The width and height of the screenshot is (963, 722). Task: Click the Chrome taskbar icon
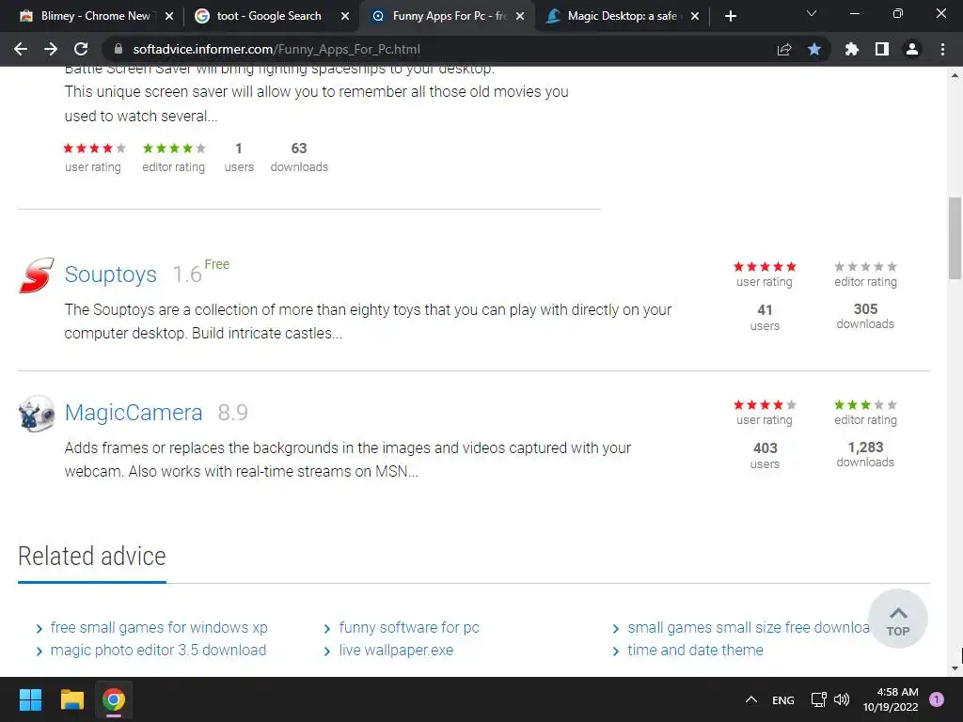coord(114,699)
